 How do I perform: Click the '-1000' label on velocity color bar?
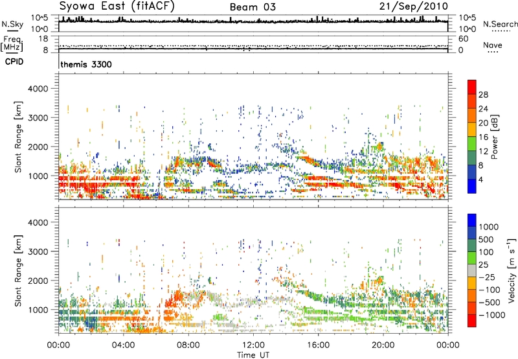491,315
